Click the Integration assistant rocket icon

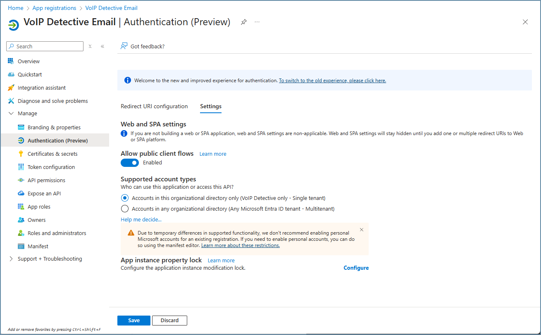(x=11, y=88)
